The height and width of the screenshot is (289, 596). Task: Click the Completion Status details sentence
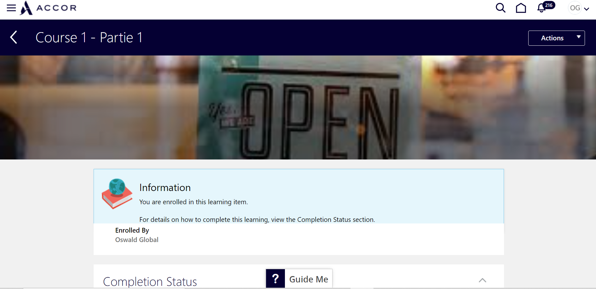257,220
